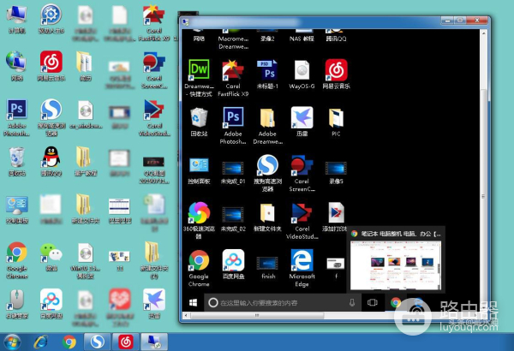514x351 pixels.
Task: Open the 新建文件夹 folder in the remote window
Action: click(267, 212)
